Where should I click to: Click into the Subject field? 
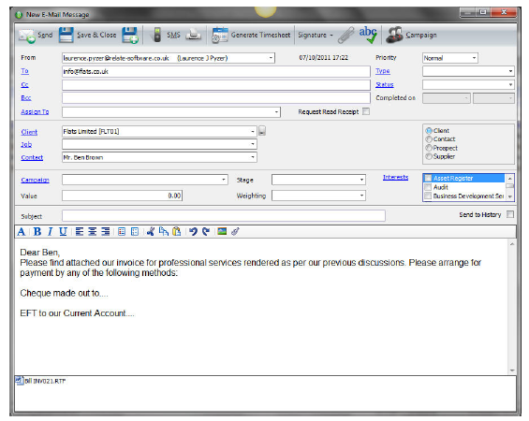pos(224,216)
